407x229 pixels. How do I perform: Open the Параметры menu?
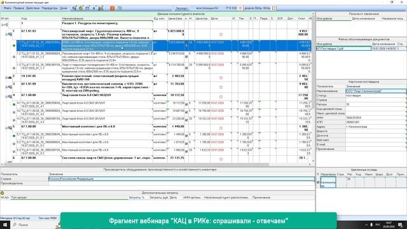(x=50, y=8)
